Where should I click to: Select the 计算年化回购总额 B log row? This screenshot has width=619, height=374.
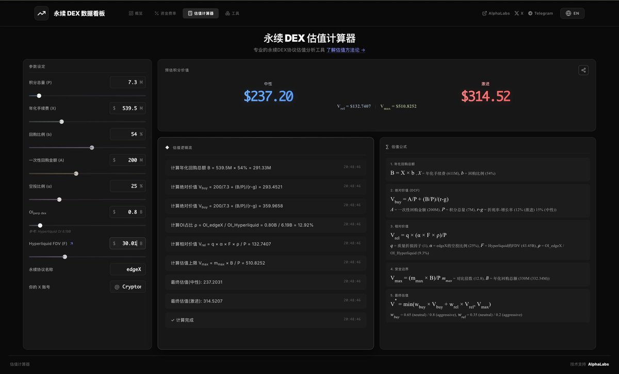click(x=266, y=167)
